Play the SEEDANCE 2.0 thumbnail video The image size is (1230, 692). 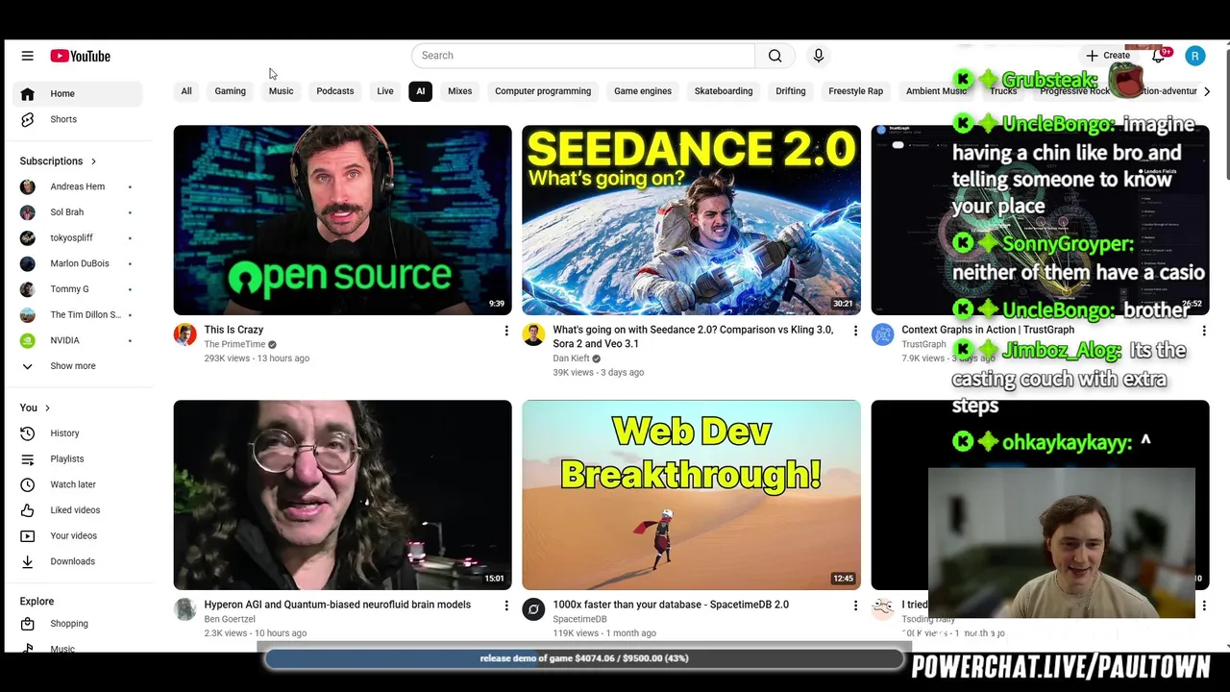coord(691,220)
